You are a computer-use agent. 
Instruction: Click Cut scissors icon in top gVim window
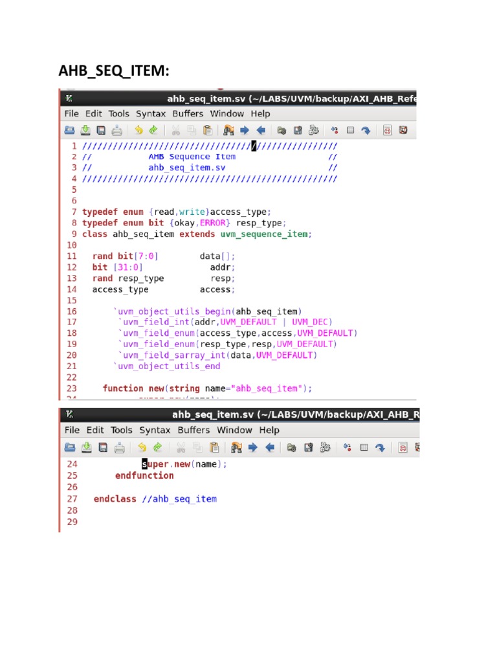(176, 130)
